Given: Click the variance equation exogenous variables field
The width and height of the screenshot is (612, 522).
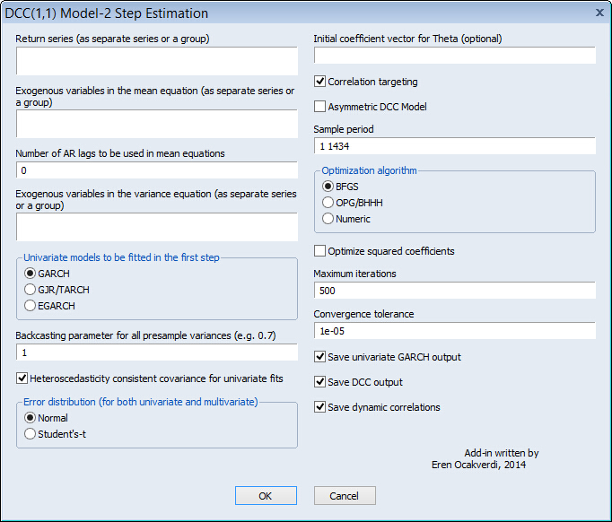Looking at the screenshot, I should click(156, 227).
